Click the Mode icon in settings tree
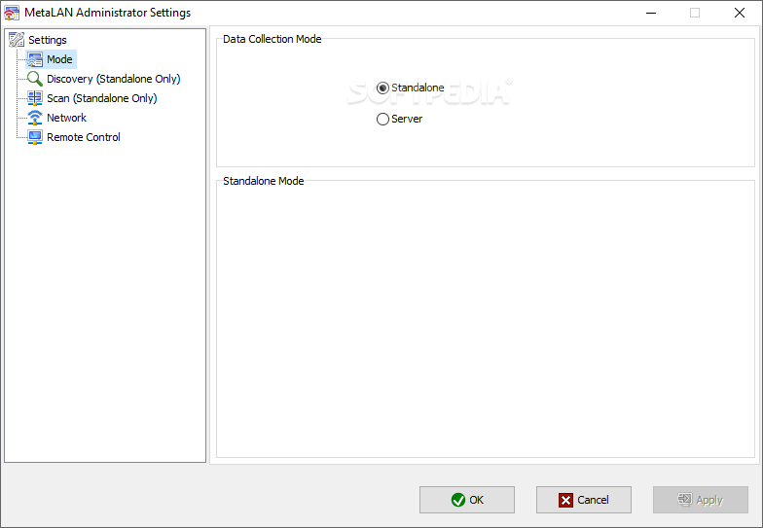This screenshot has height=528, width=763. click(x=35, y=59)
